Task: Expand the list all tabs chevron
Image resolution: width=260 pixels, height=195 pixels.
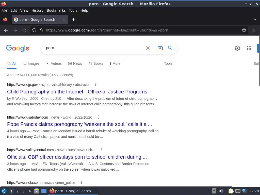Action: click(x=255, y=20)
